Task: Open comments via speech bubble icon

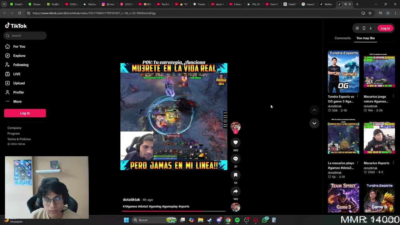Action: click(x=236, y=159)
